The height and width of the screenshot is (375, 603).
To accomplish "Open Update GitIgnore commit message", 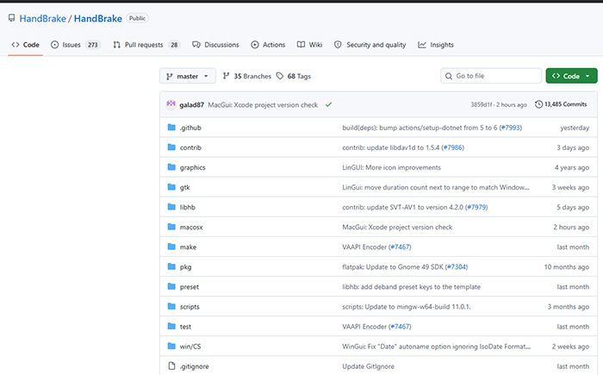I will pyautogui.click(x=369, y=366).
